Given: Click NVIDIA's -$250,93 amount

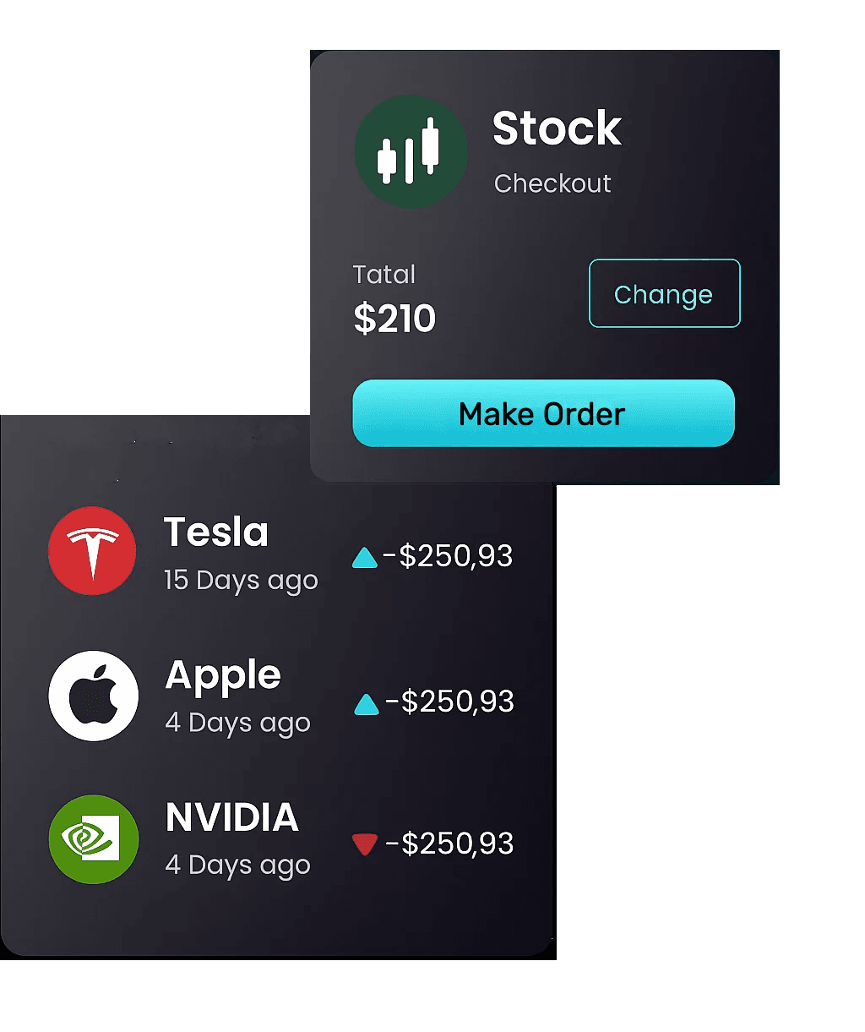Looking at the screenshot, I should pyautogui.click(x=449, y=844).
